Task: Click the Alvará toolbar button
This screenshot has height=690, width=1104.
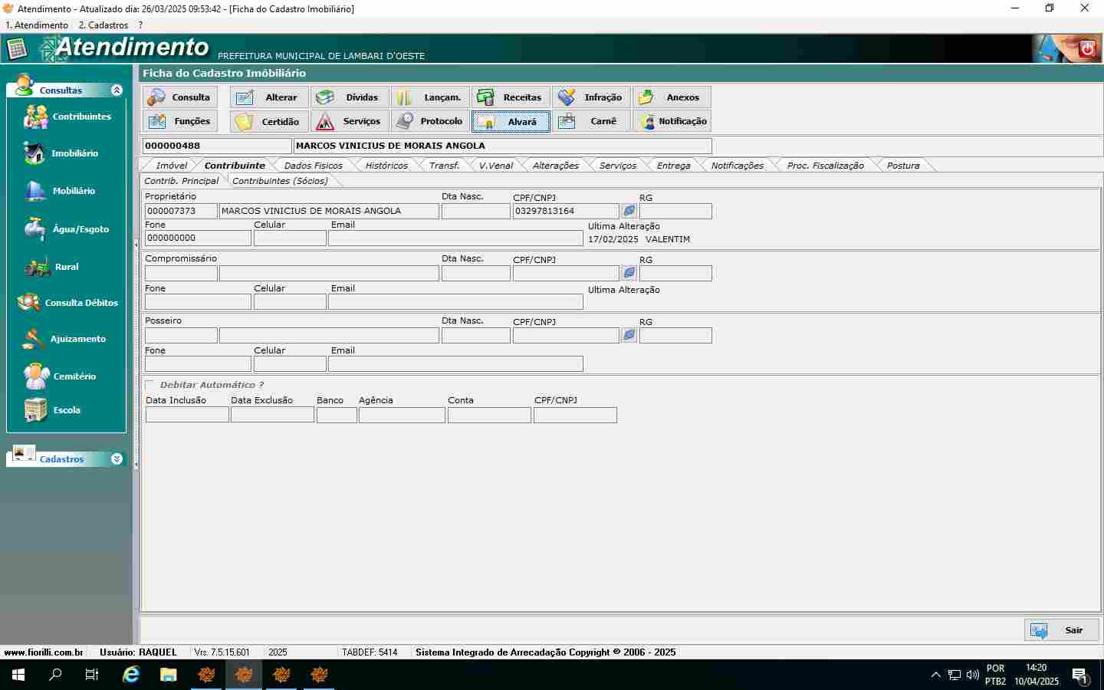Action: coord(511,122)
